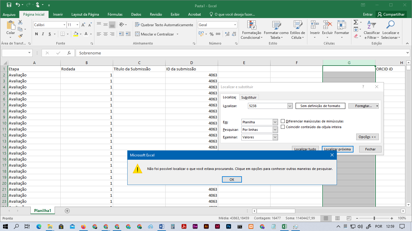Open Mesclar e Centralizar dropdown arrow
The height and width of the screenshot is (231, 412).
(x=177, y=34)
